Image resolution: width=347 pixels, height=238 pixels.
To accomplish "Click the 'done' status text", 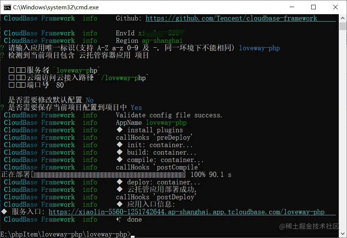I will point(134,219).
